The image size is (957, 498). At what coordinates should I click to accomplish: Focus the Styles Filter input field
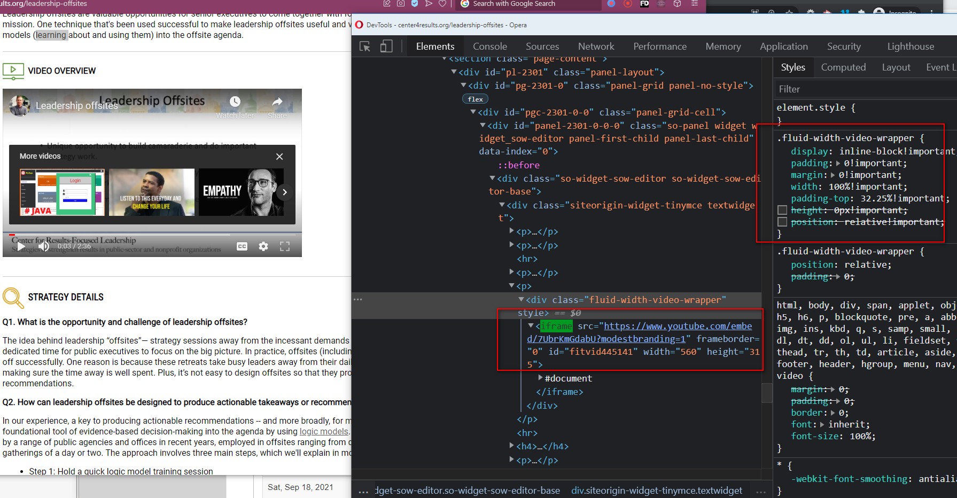tap(866, 89)
